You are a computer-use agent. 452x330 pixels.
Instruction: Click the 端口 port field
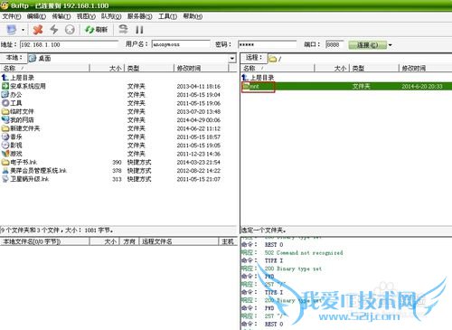click(x=334, y=44)
